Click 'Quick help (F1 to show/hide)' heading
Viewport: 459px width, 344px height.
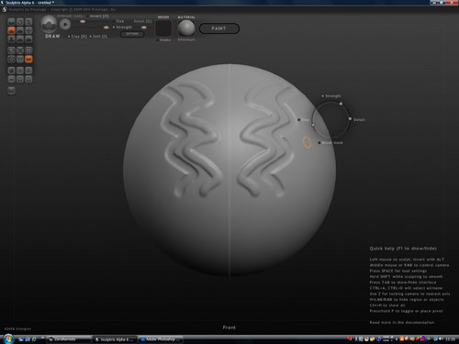(403, 249)
